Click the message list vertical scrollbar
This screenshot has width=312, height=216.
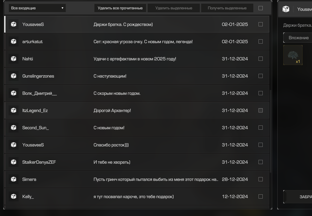click(x=270, y=130)
